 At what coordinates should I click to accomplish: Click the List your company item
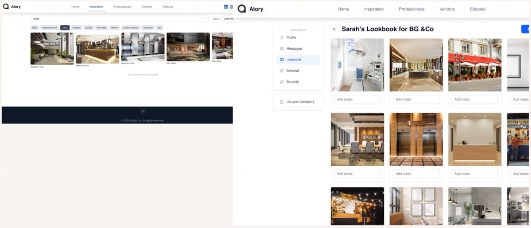[x=300, y=102]
